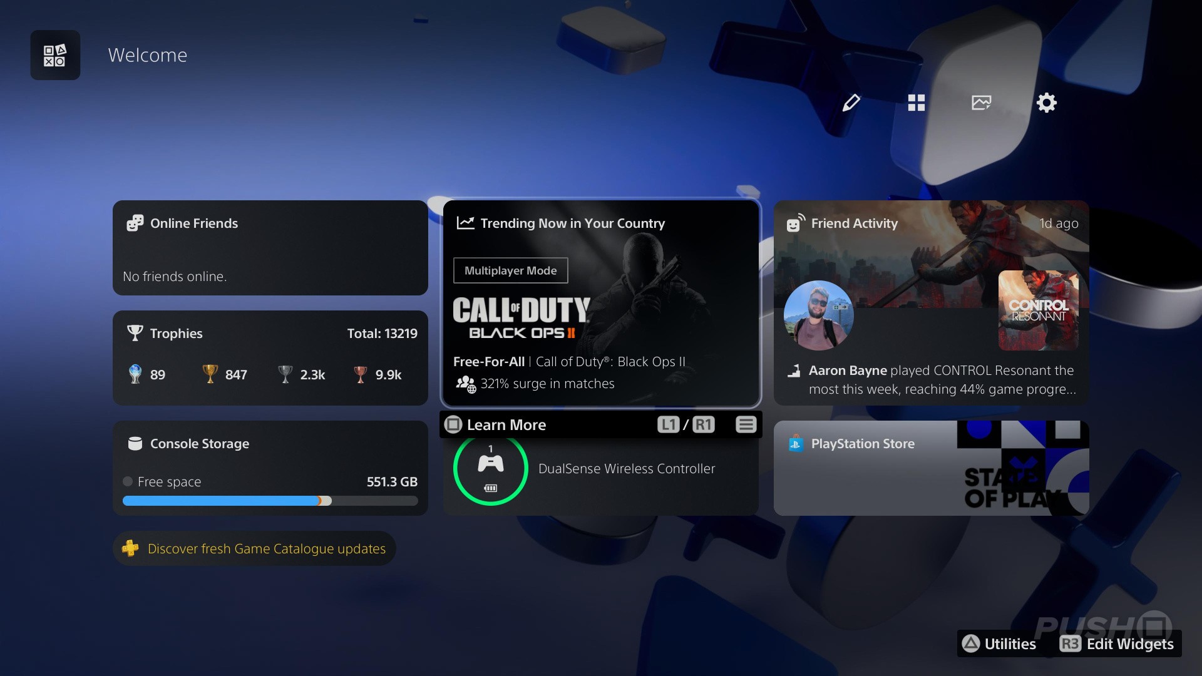Click the "Aaron Bayne" name text
Image resolution: width=1202 pixels, height=676 pixels.
pos(848,371)
